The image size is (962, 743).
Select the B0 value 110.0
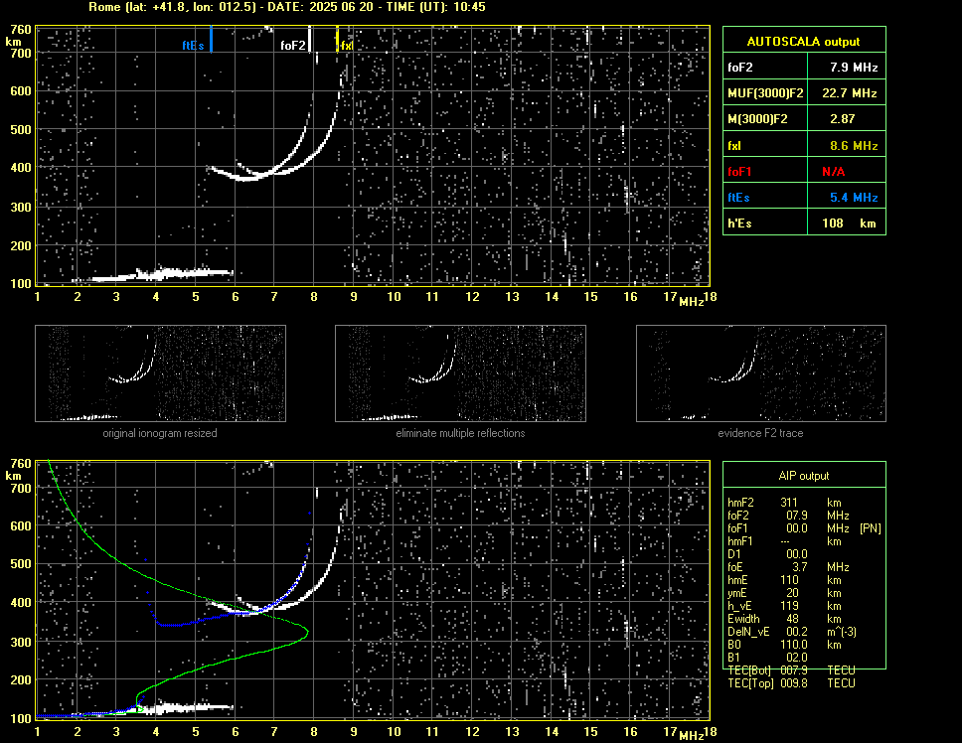[794, 645]
